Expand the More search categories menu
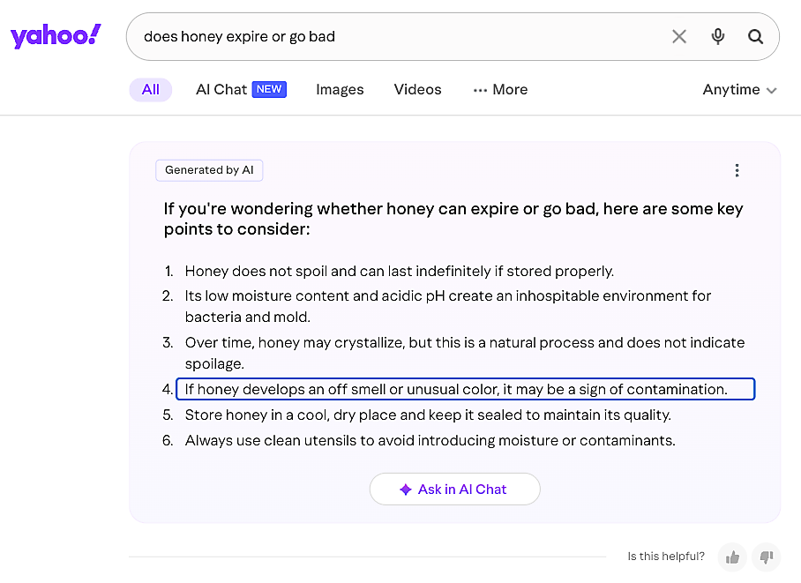Screen dimensions: 801x583 500,90
